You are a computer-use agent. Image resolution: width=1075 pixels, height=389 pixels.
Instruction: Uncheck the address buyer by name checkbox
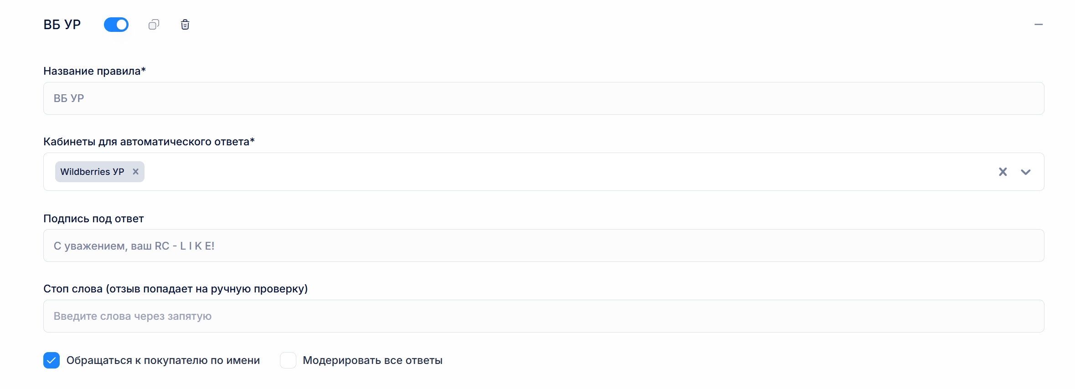[52, 360]
